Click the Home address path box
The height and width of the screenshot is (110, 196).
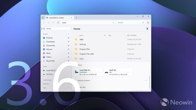(x=88, y=23)
